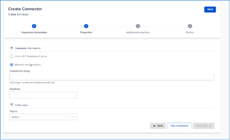This screenshot has width=230, height=140.
Task: Focus the Connection string input field
Action: pyautogui.click(x=112, y=77)
